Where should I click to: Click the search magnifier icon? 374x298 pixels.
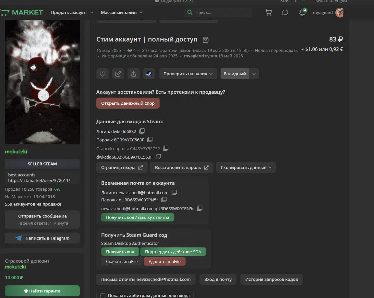[x=190, y=12]
